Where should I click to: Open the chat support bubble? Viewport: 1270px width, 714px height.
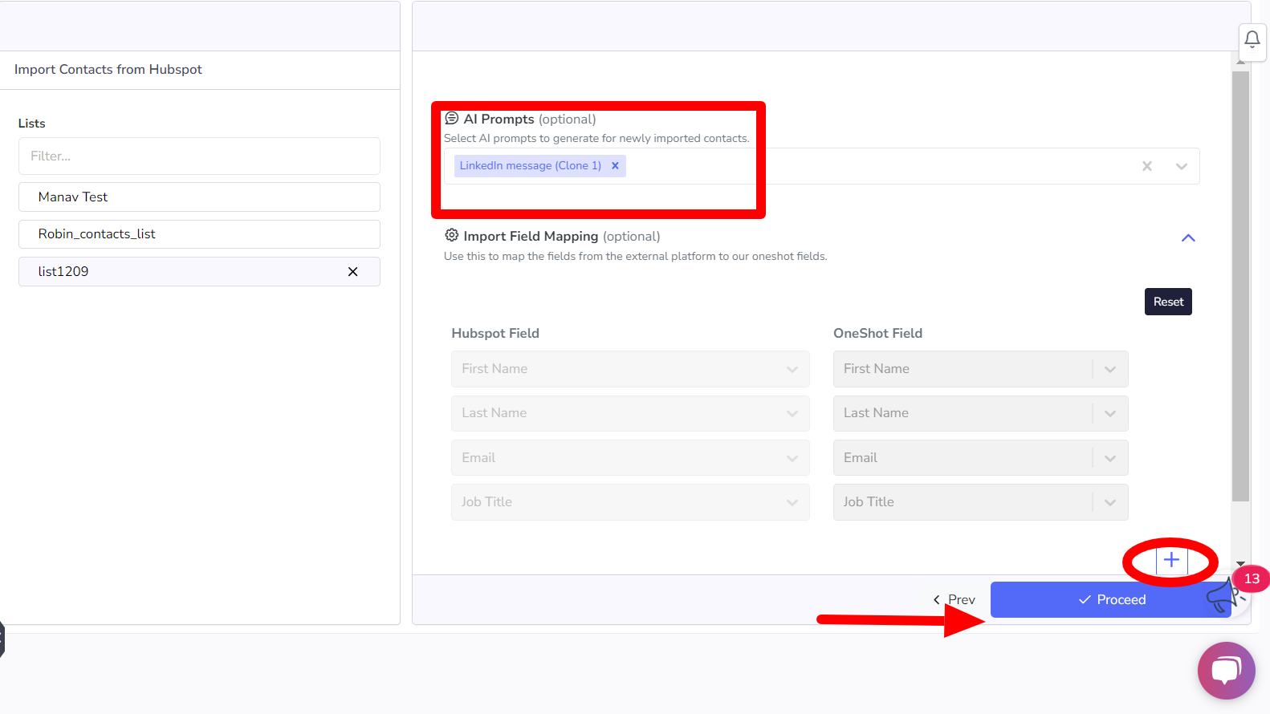click(1226, 671)
